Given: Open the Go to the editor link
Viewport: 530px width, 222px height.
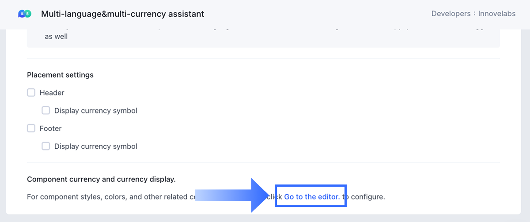Looking at the screenshot, I should click(x=312, y=196).
